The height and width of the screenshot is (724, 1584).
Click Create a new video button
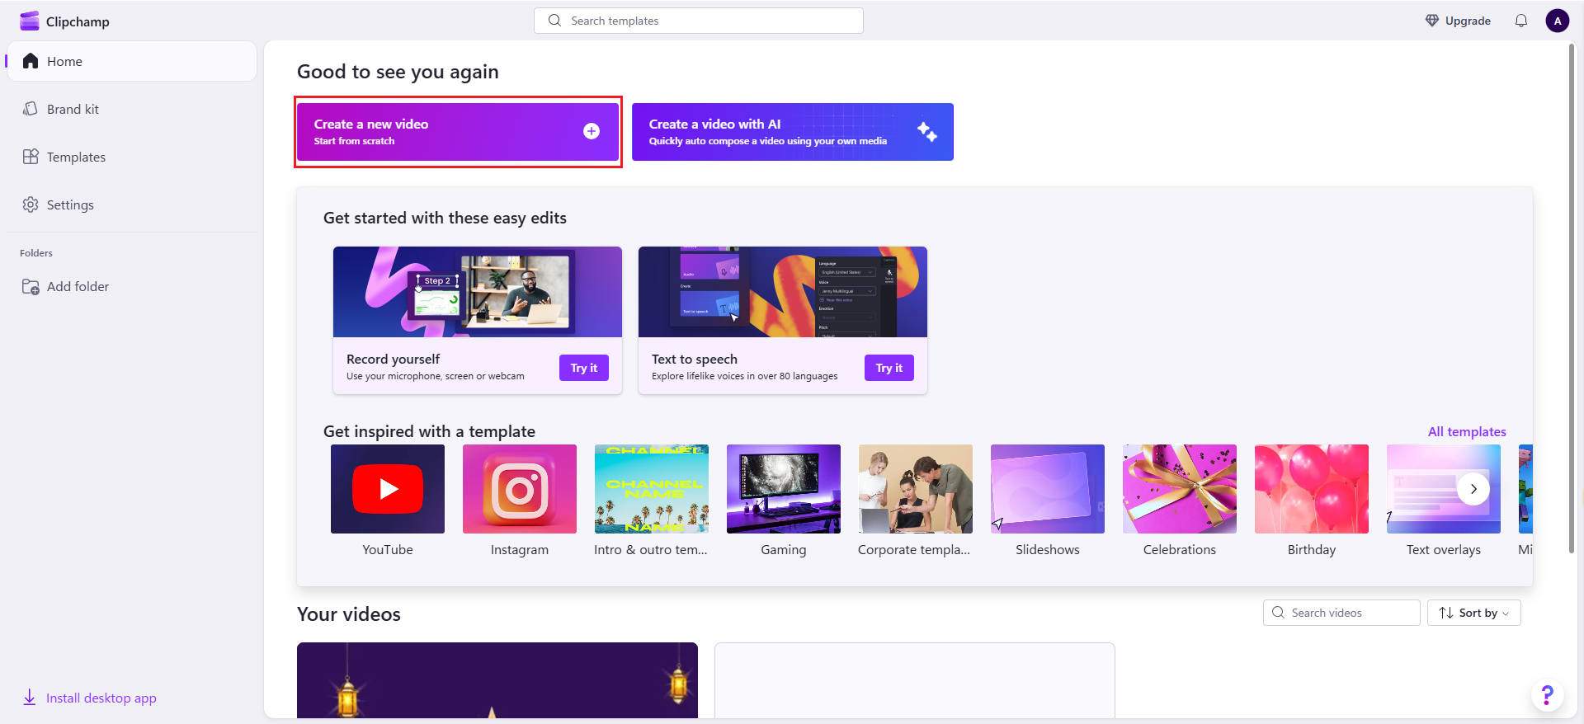click(x=458, y=132)
